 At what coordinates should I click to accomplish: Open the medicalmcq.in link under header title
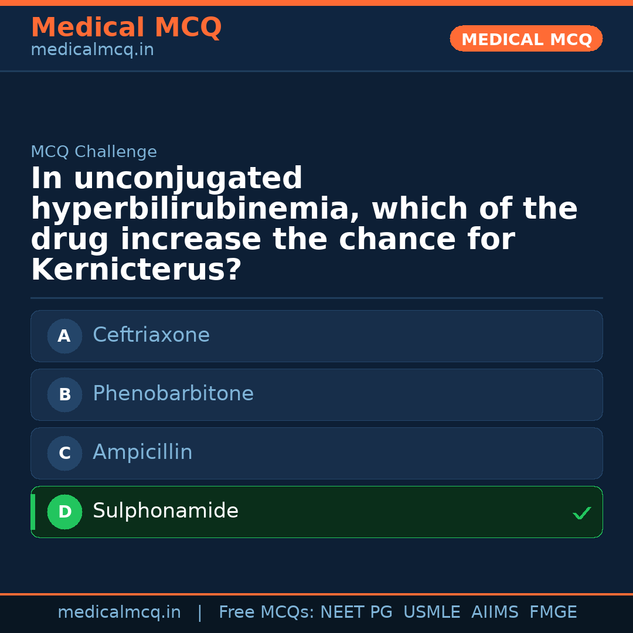click(92, 50)
